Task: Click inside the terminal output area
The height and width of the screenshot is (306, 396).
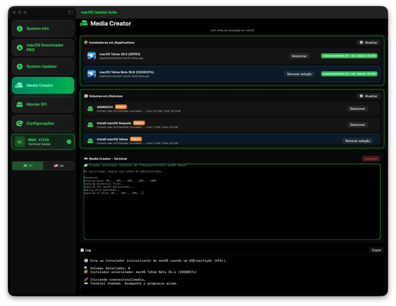Action: (x=232, y=202)
